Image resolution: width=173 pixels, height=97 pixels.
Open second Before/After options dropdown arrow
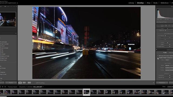coord(32,83)
